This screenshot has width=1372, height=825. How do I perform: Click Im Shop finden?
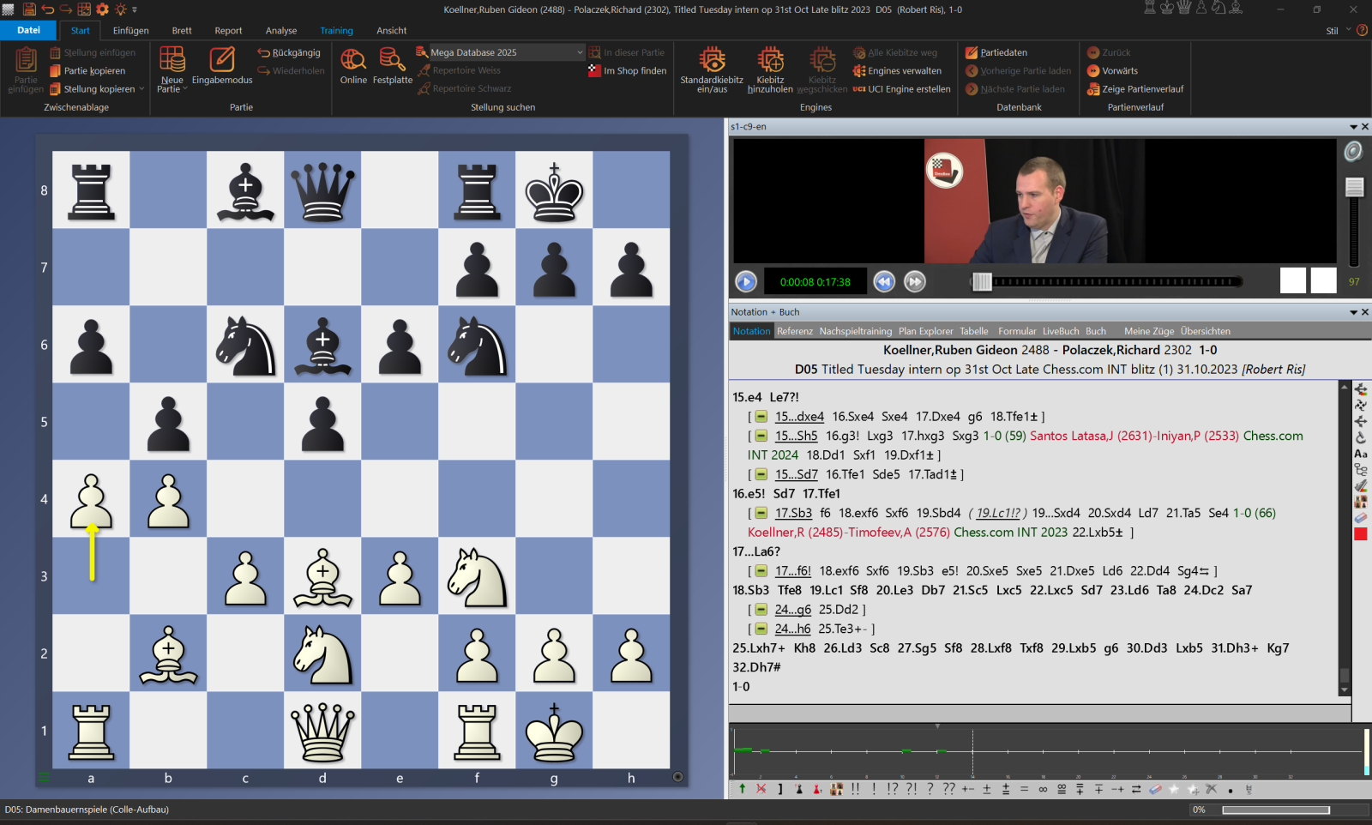635,71
